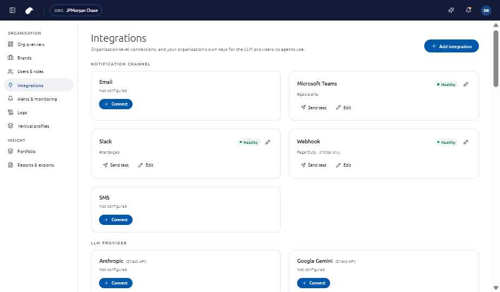Send test for Webhook
The image size is (500, 292).
pyautogui.click(x=313, y=165)
